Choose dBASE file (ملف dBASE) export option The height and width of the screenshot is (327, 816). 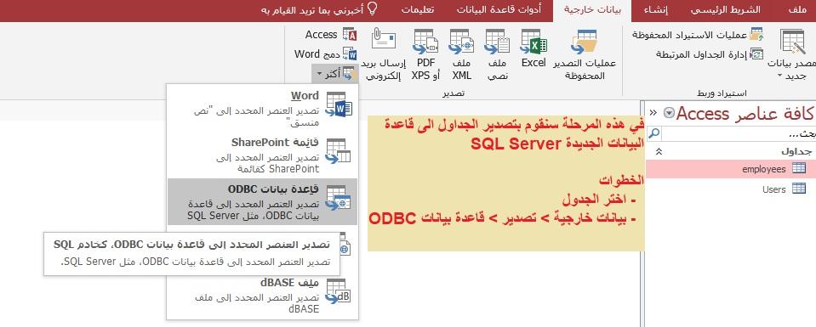(x=262, y=296)
